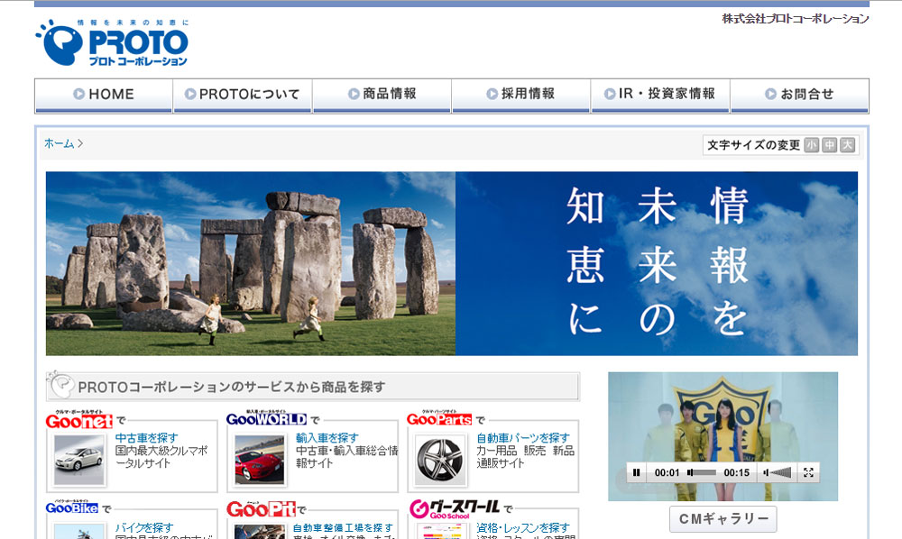This screenshot has height=539, width=902.
Task: Click the 中古車・輸入車総合情報サイト description
Action: click(347, 457)
